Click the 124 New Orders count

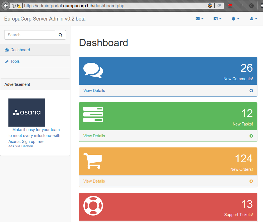coord(244,158)
